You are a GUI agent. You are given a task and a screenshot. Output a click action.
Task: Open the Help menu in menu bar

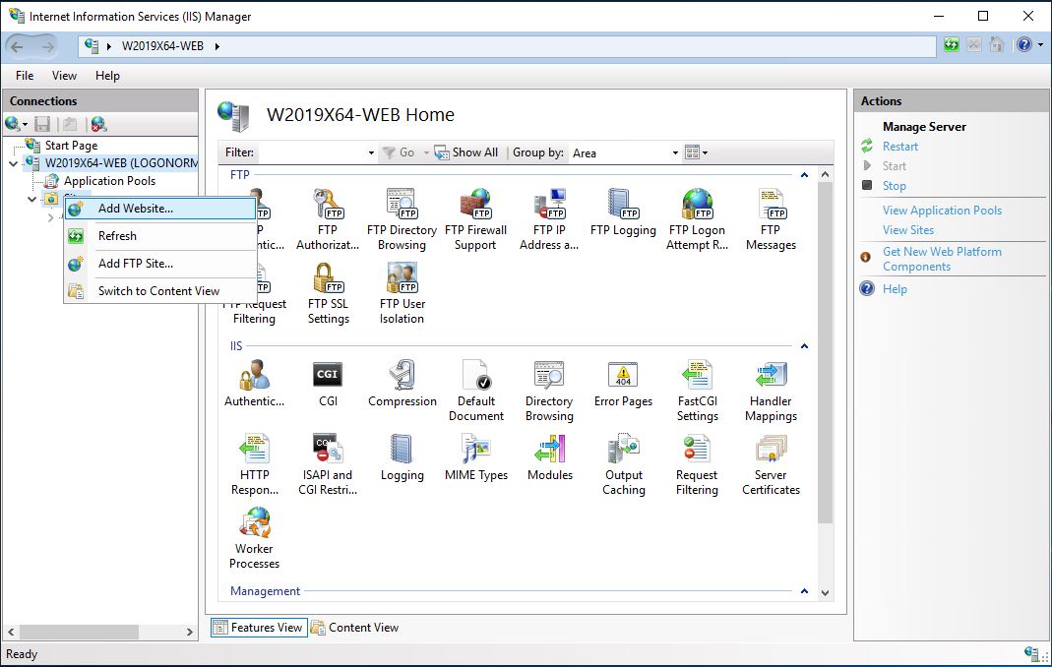point(107,76)
